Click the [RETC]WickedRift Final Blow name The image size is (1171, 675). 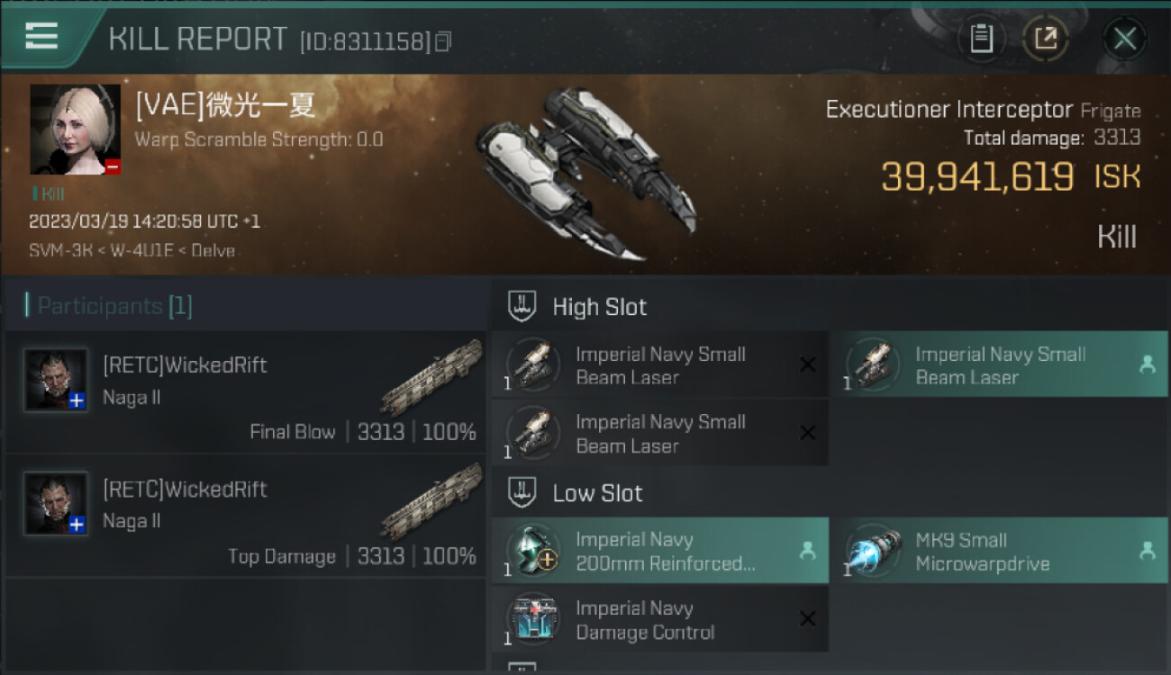coord(185,365)
